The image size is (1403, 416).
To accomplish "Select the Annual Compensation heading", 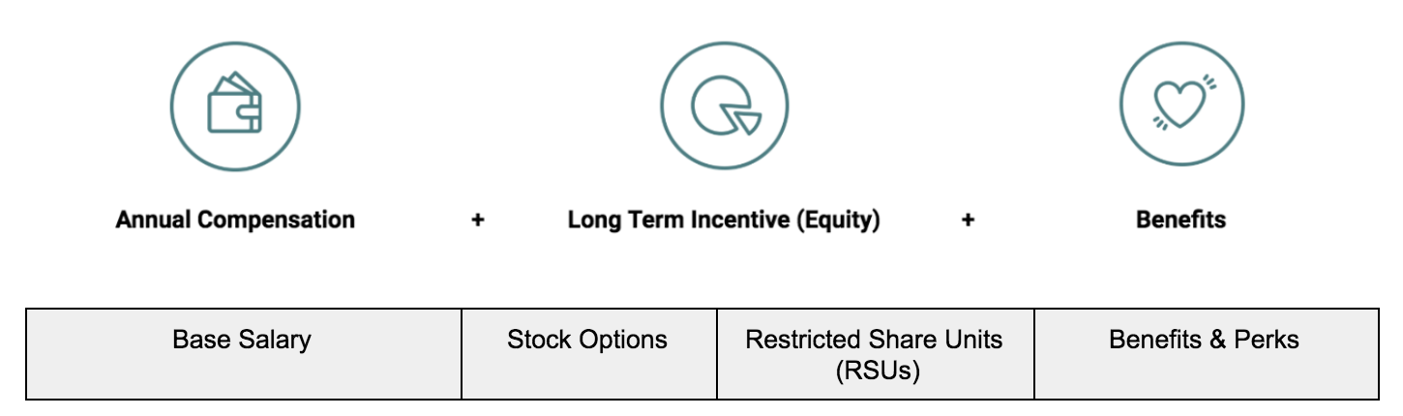I will click(235, 220).
